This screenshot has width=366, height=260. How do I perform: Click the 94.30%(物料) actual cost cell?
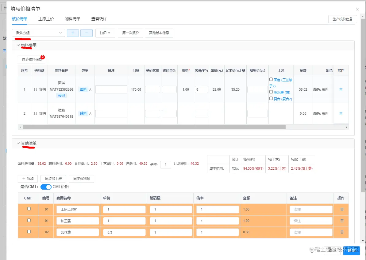(x=253, y=169)
